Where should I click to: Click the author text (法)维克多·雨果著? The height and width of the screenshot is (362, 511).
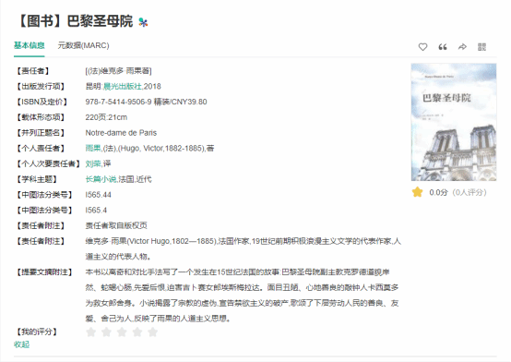click(118, 71)
